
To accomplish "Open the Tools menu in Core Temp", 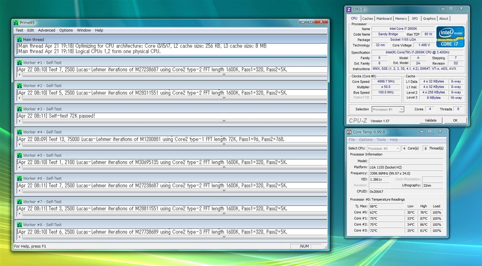I will click(x=381, y=140).
